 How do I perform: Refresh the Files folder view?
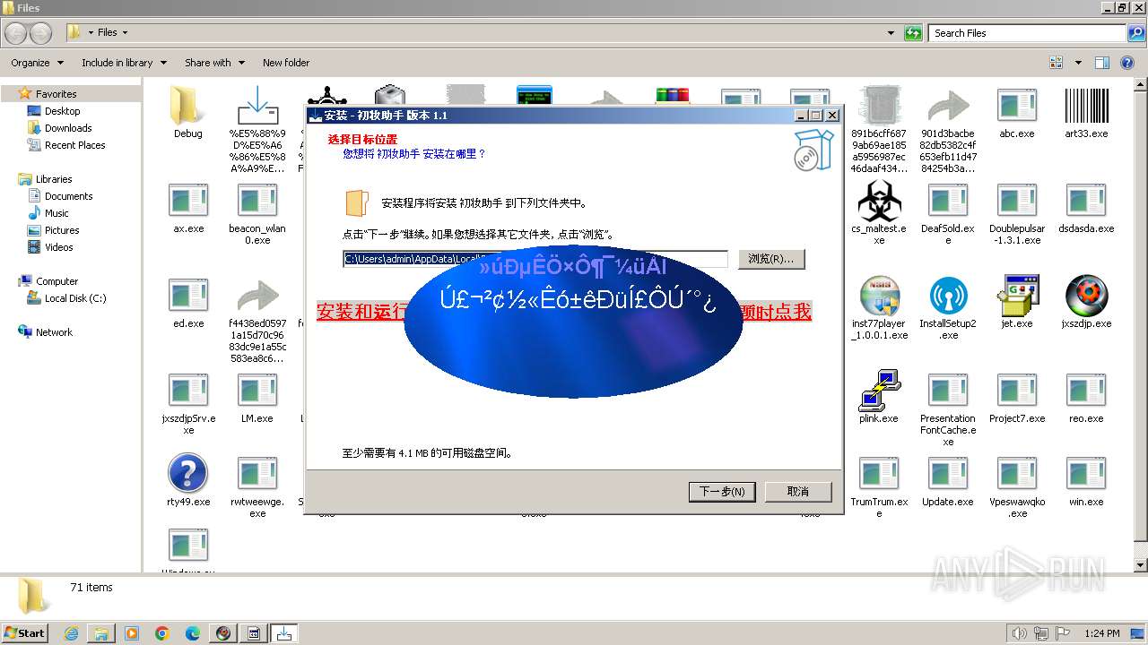point(913,33)
